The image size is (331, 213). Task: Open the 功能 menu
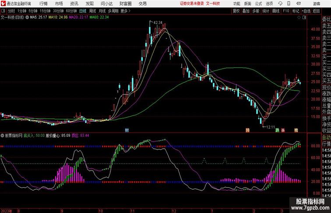[x=236, y=3]
